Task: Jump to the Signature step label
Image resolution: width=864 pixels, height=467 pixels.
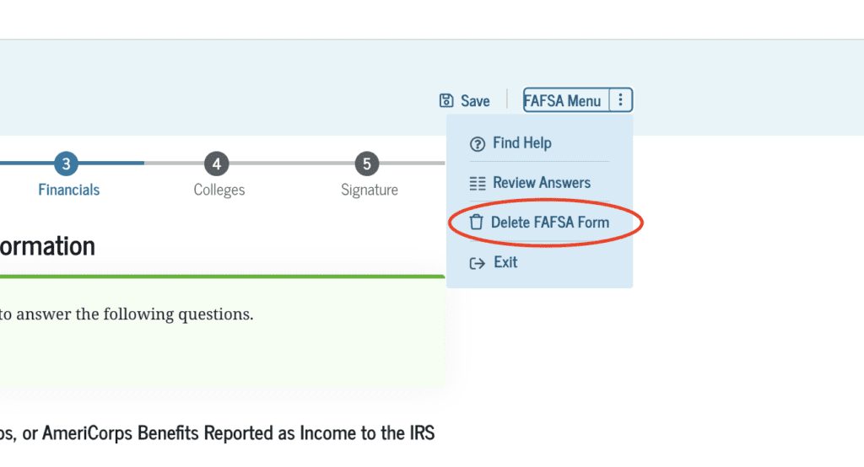Action: pyautogui.click(x=370, y=190)
